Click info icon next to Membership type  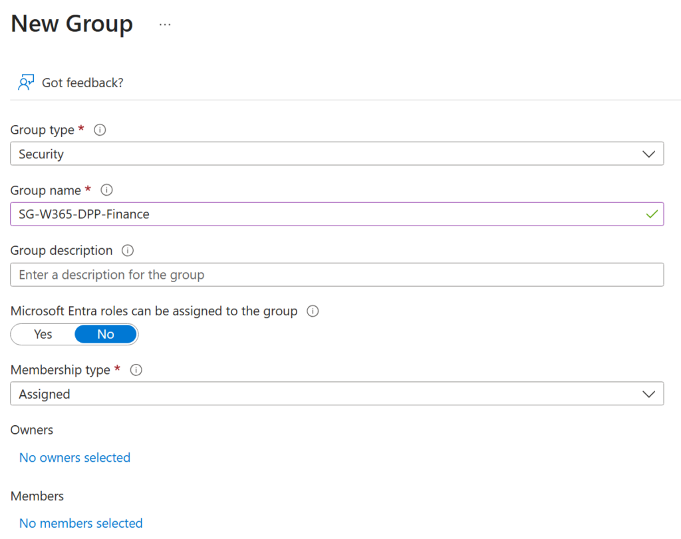pyautogui.click(x=136, y=371)
